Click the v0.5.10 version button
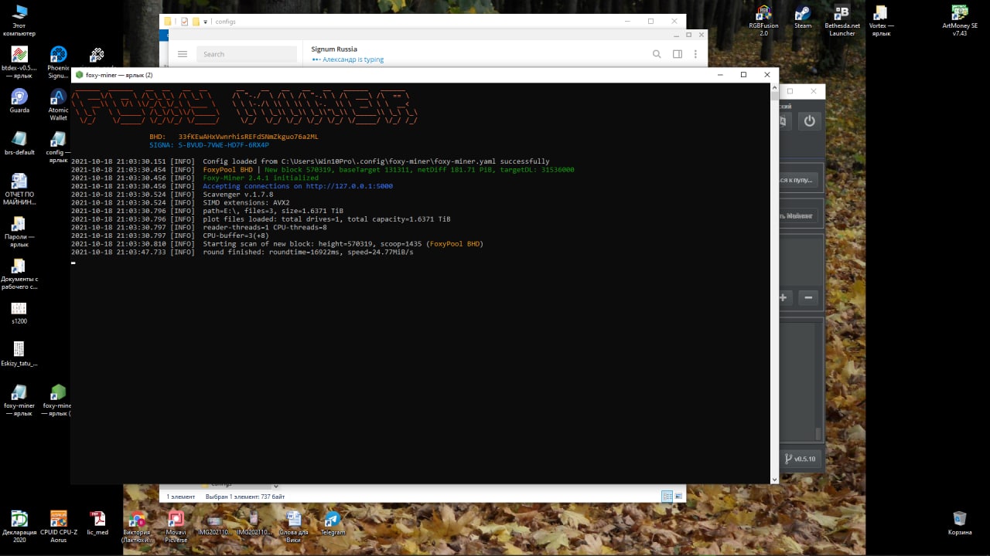 pos(800,459)
